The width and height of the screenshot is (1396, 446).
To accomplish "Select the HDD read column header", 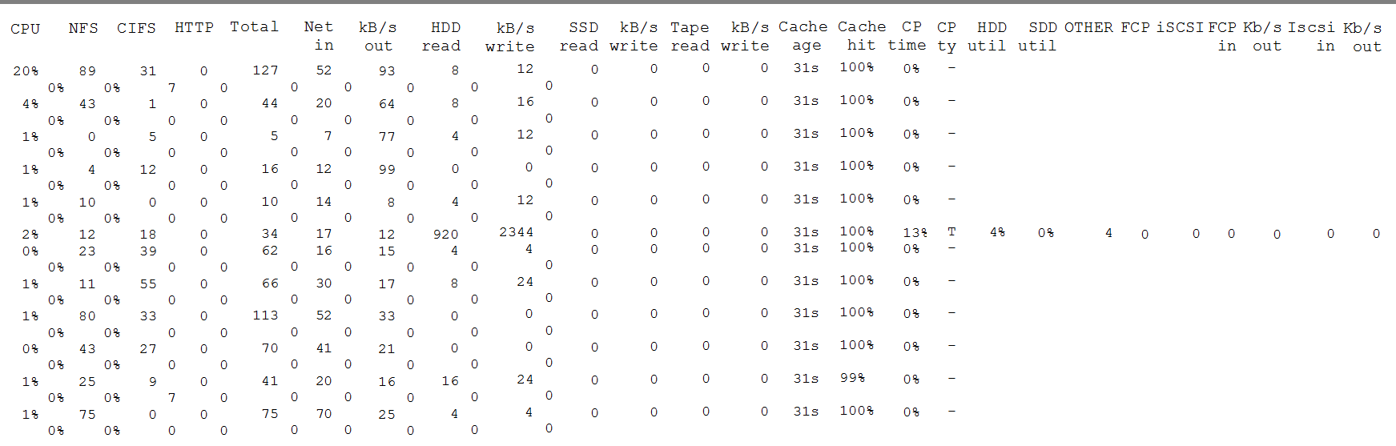I will [x=442, y=36].
